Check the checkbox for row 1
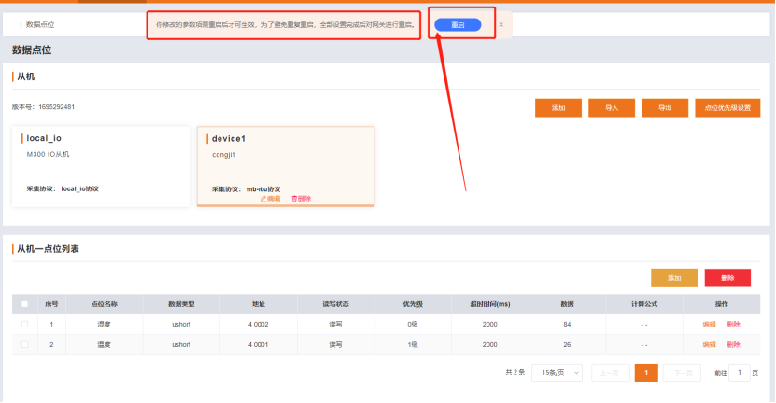 coord(25,324)
